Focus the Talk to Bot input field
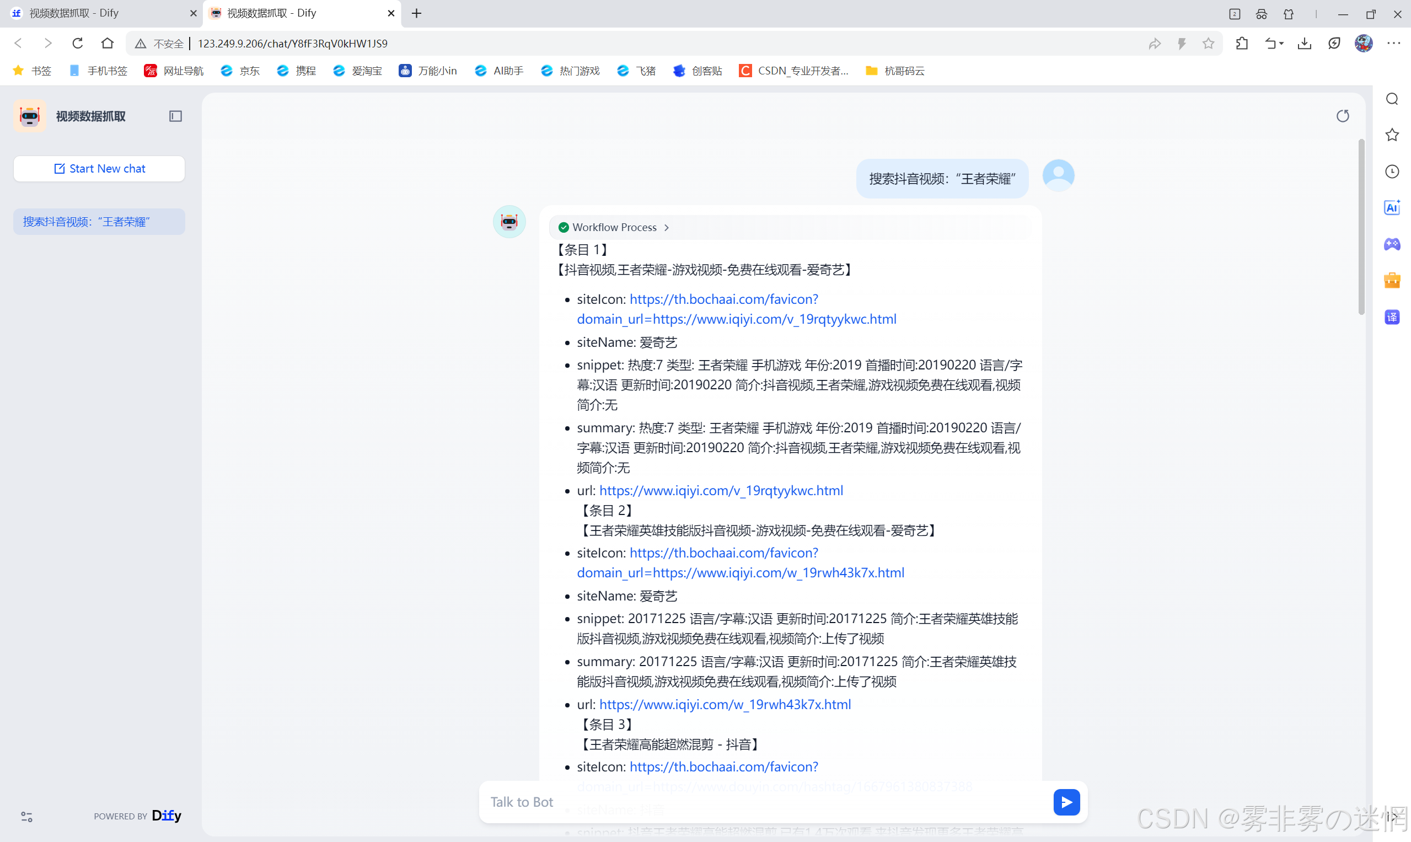Image resolution: width=1411 pixels, height=842 pixels. coord(766,802)
